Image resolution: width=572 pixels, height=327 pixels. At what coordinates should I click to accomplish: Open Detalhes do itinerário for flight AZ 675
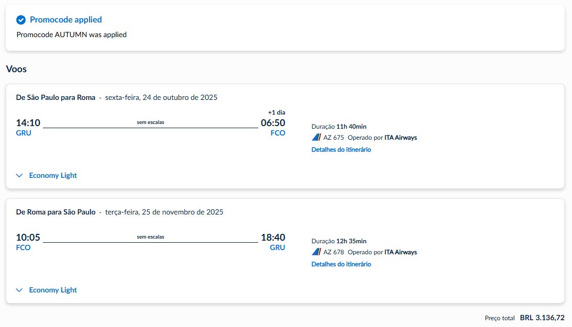click(x=341, y=150)
